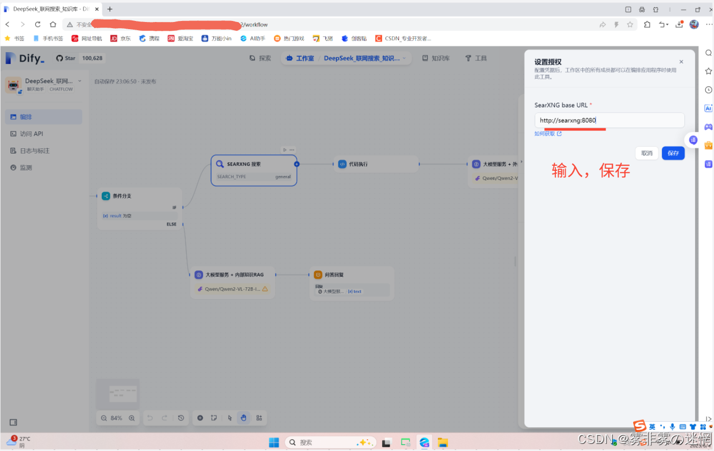Image resolution: width=714 pixels, height=451 pixels.
Task: Select the 大模型服务 + 内部知识RAG node
Action: point(233,282)
